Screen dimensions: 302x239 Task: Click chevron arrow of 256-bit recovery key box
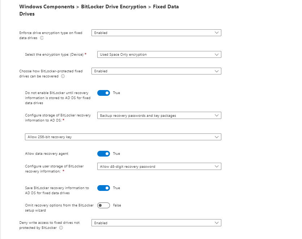click(217, 137)
